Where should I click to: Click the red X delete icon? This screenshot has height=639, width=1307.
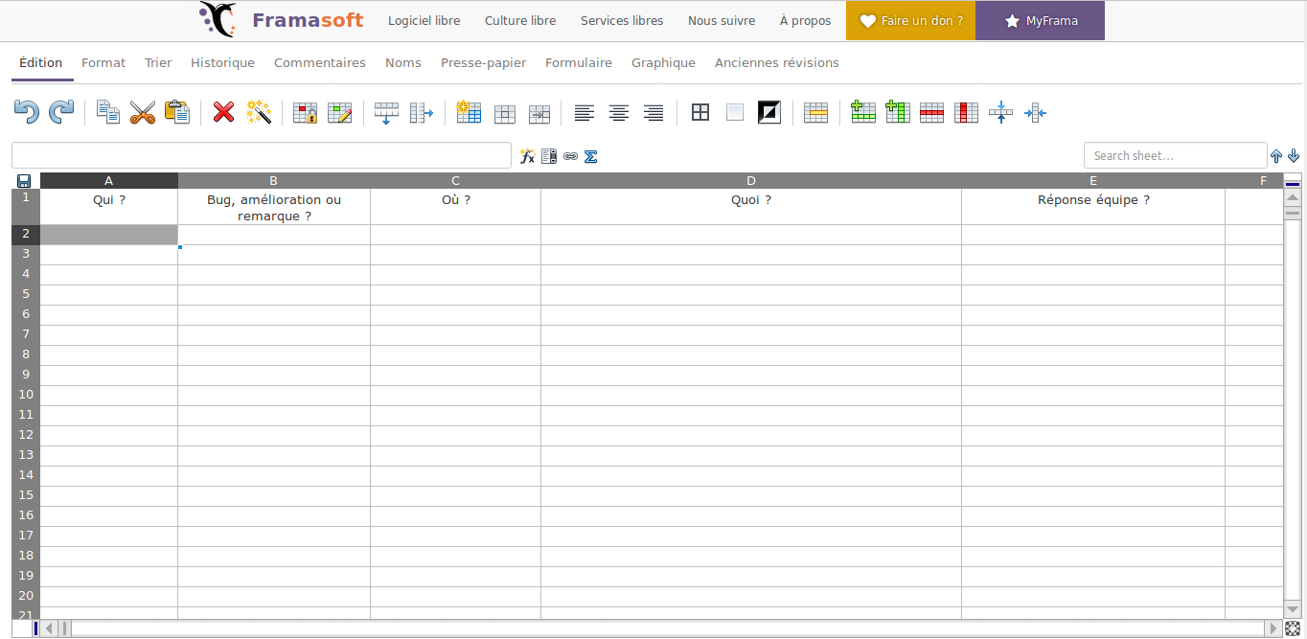223,113
